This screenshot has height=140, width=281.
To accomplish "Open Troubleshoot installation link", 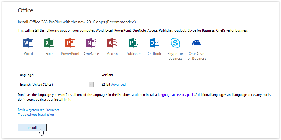I will point(36,115).
